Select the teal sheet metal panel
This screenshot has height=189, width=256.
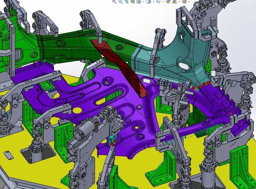click(186, 53)
